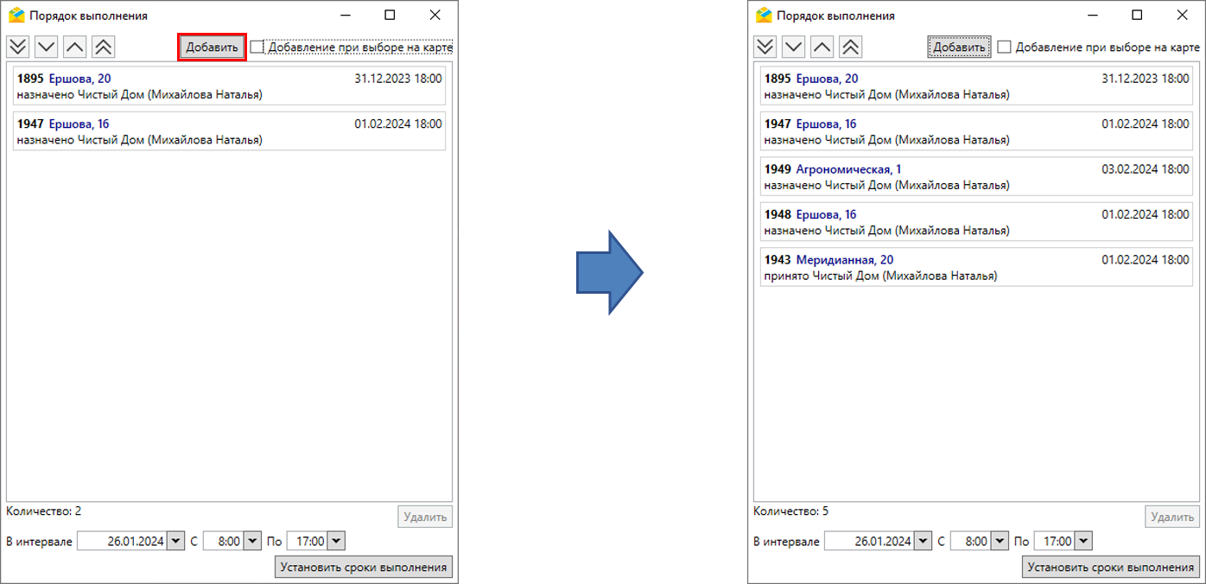Click 'Установить сроки выполнения' in five-item window
Image resolution: width=1206 pixels, height=584 pixels.
pyautogui.click(x=1110, y=567)
